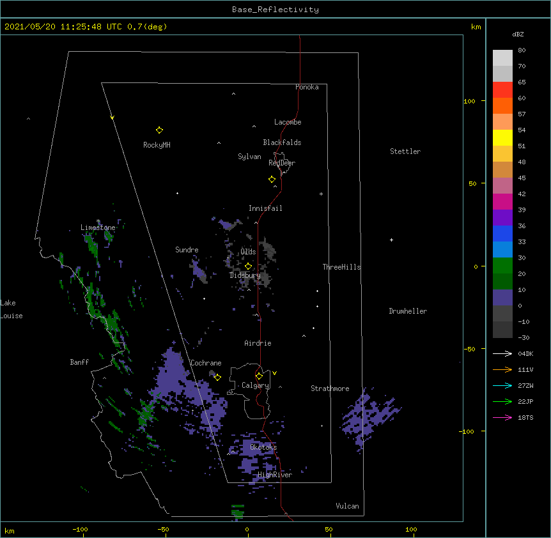Click the RedDeer city label
Screen dimensions: 551x538
(282, 163)
